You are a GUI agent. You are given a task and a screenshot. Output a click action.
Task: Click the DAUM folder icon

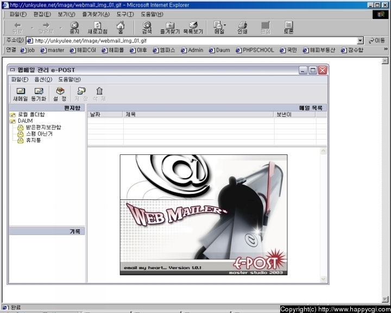coord(12,121)
